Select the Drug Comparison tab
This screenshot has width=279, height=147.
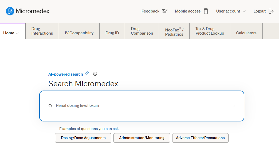(x=142, y=31)
